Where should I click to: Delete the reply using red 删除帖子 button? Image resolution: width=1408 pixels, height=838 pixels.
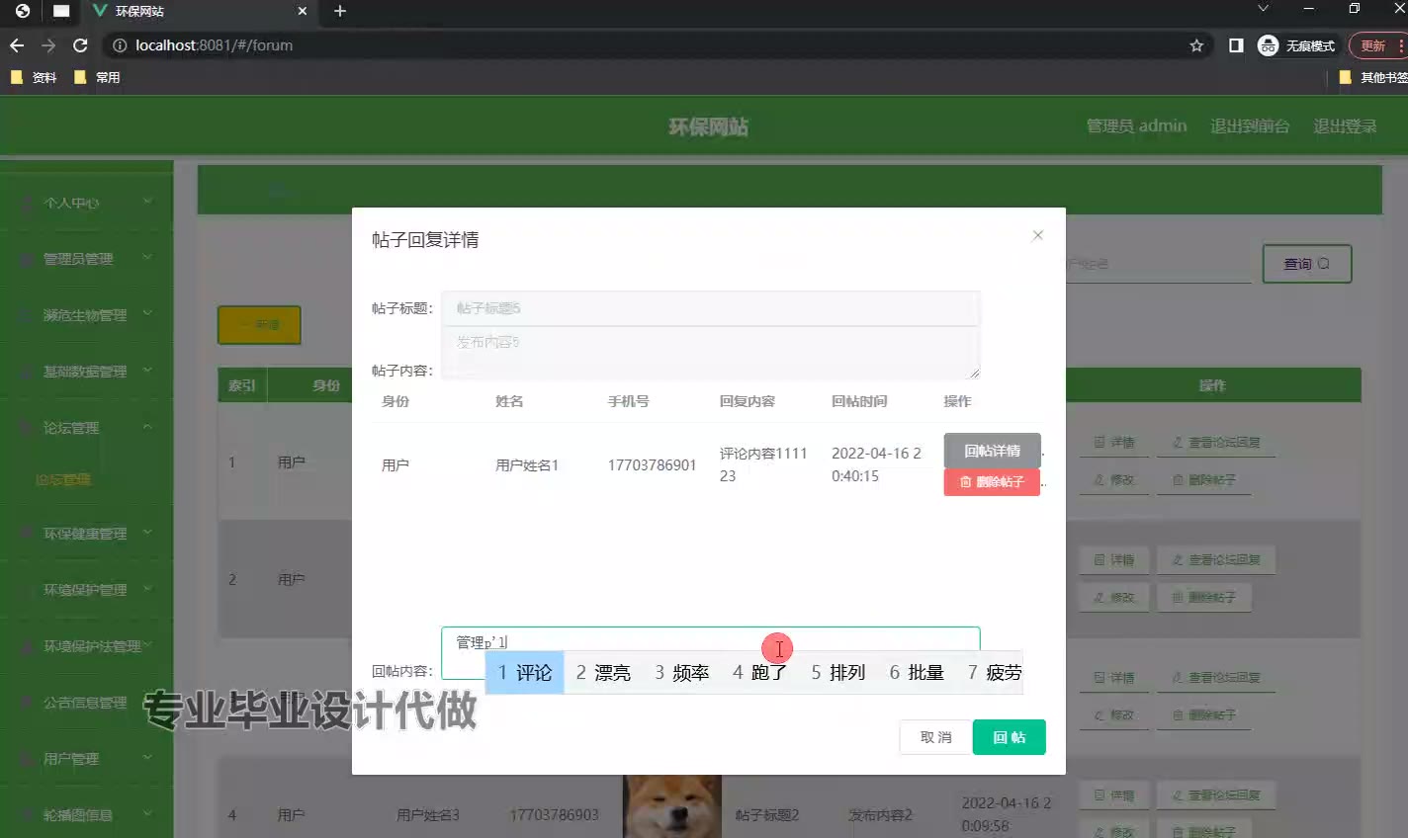point(992,481)
